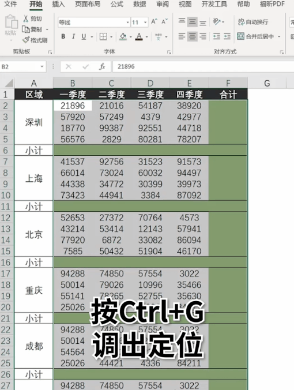
Task: Open the Clipboard group dialog launcher
Action: tap(50, 52)
